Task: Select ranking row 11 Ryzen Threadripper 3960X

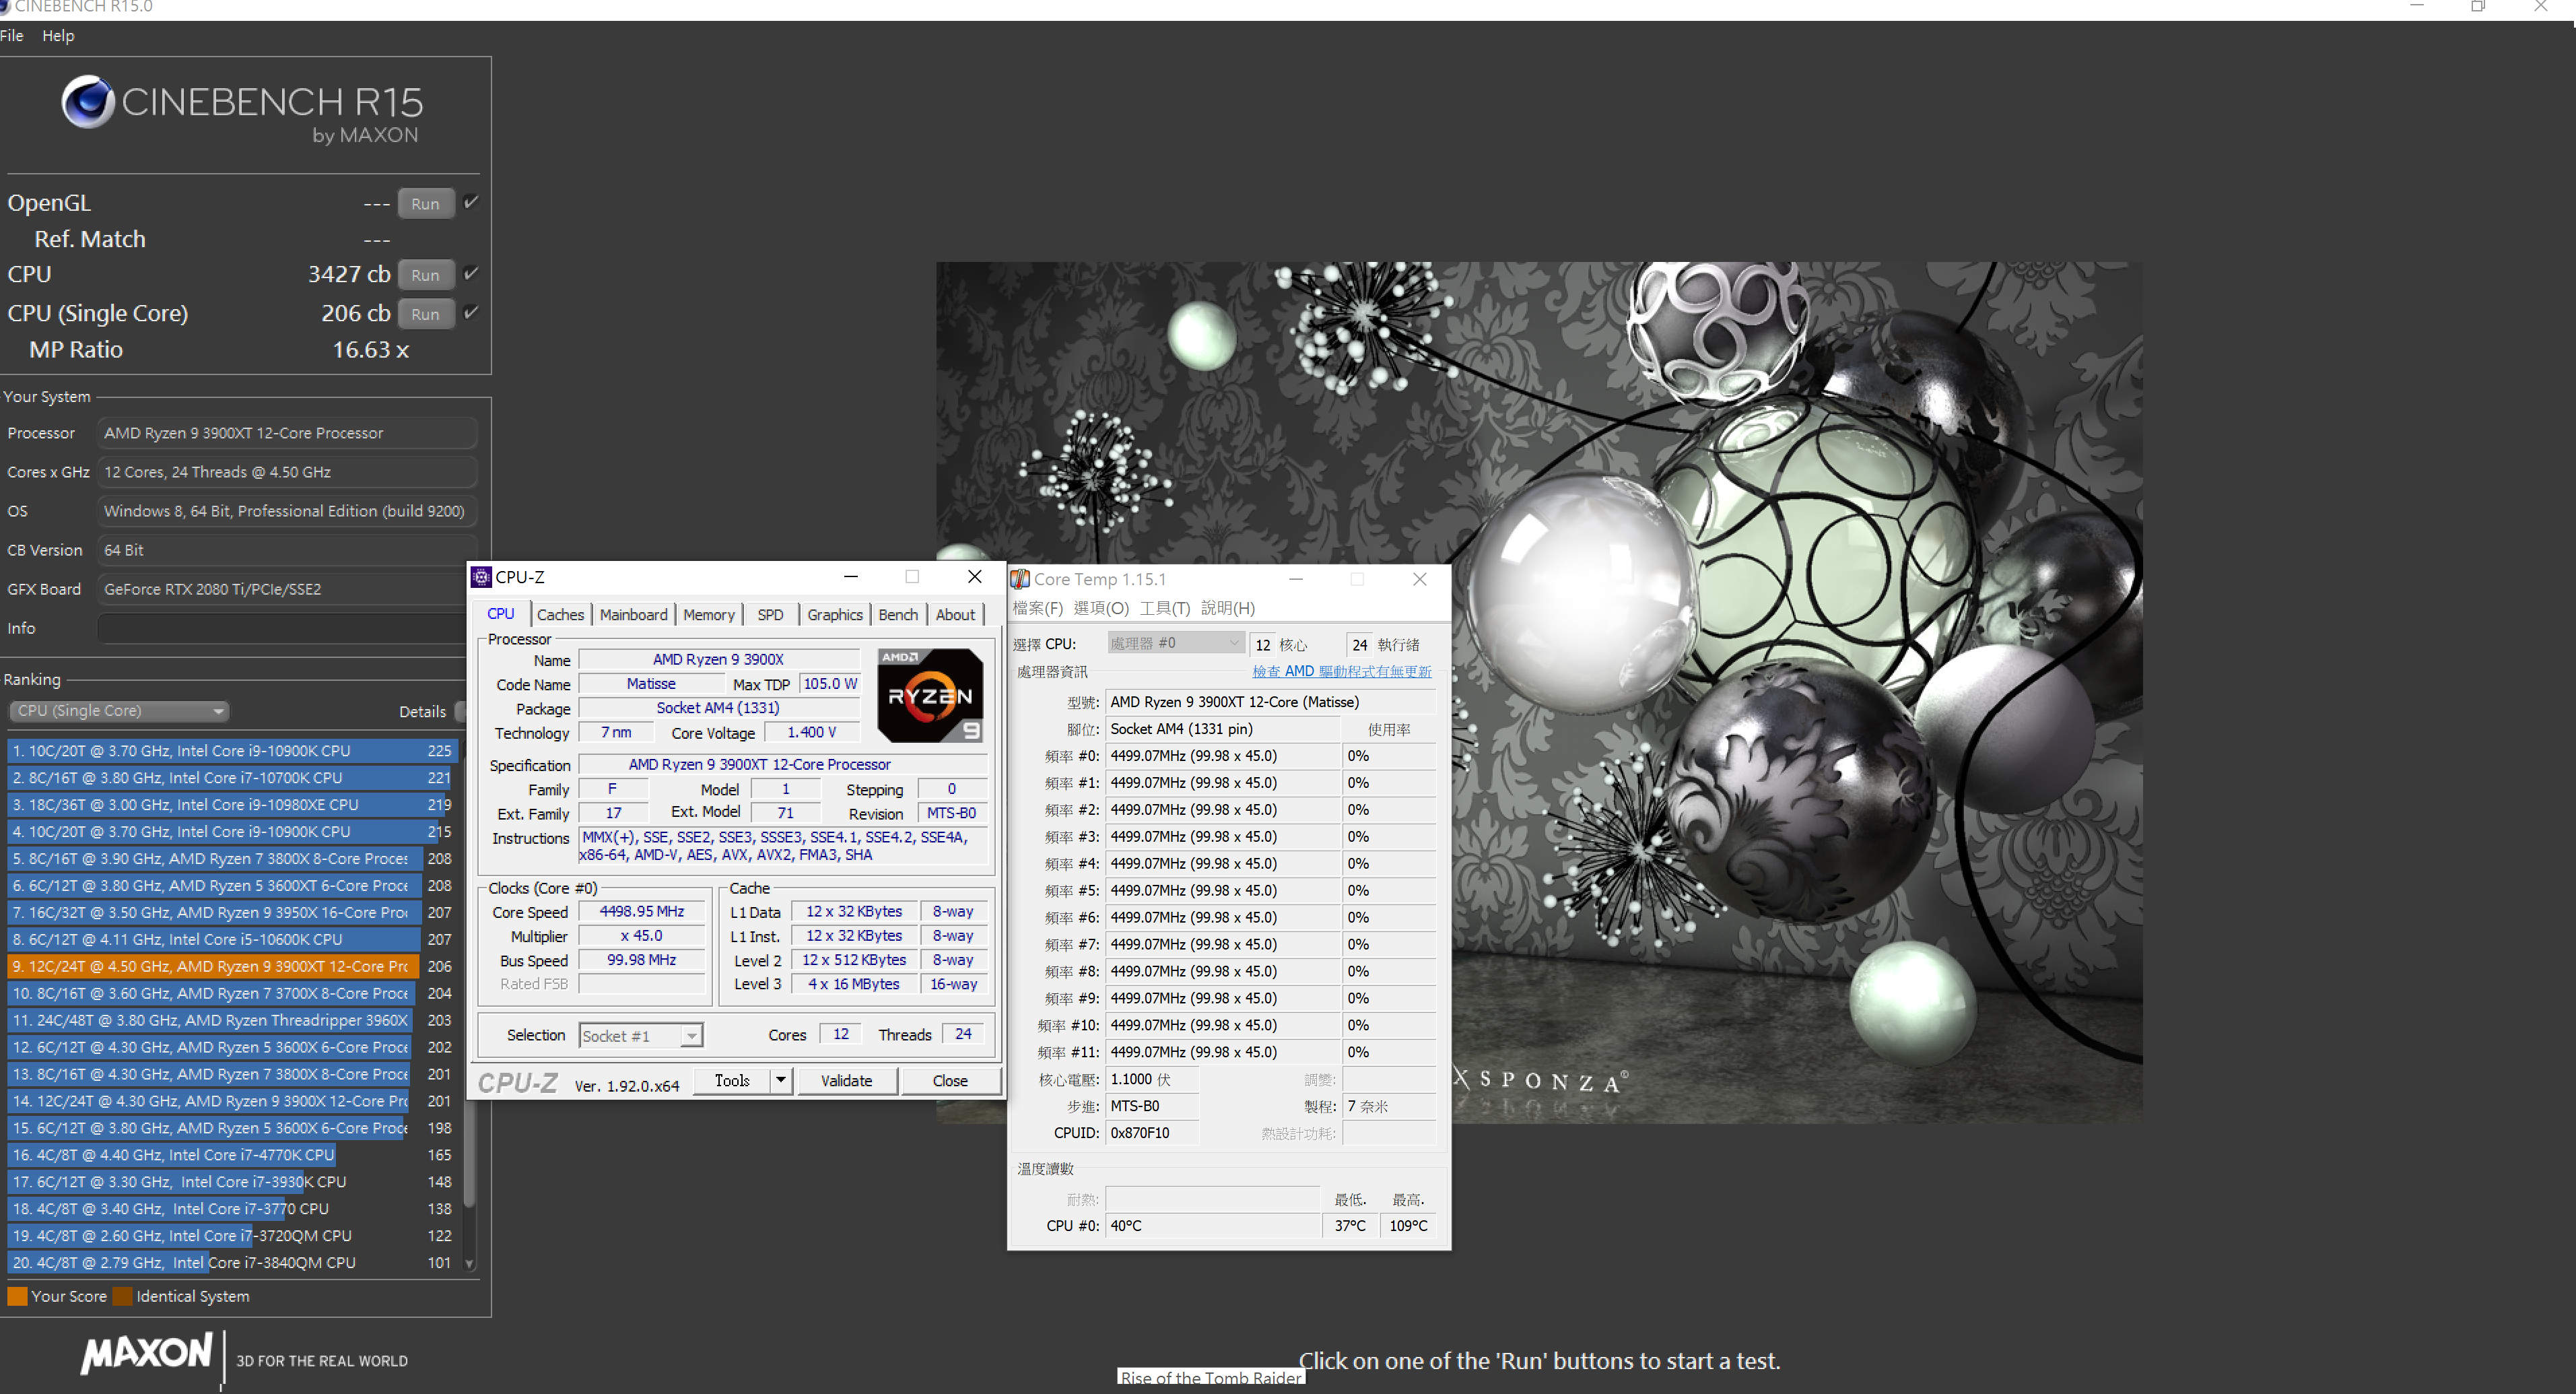Action: 232,1020
